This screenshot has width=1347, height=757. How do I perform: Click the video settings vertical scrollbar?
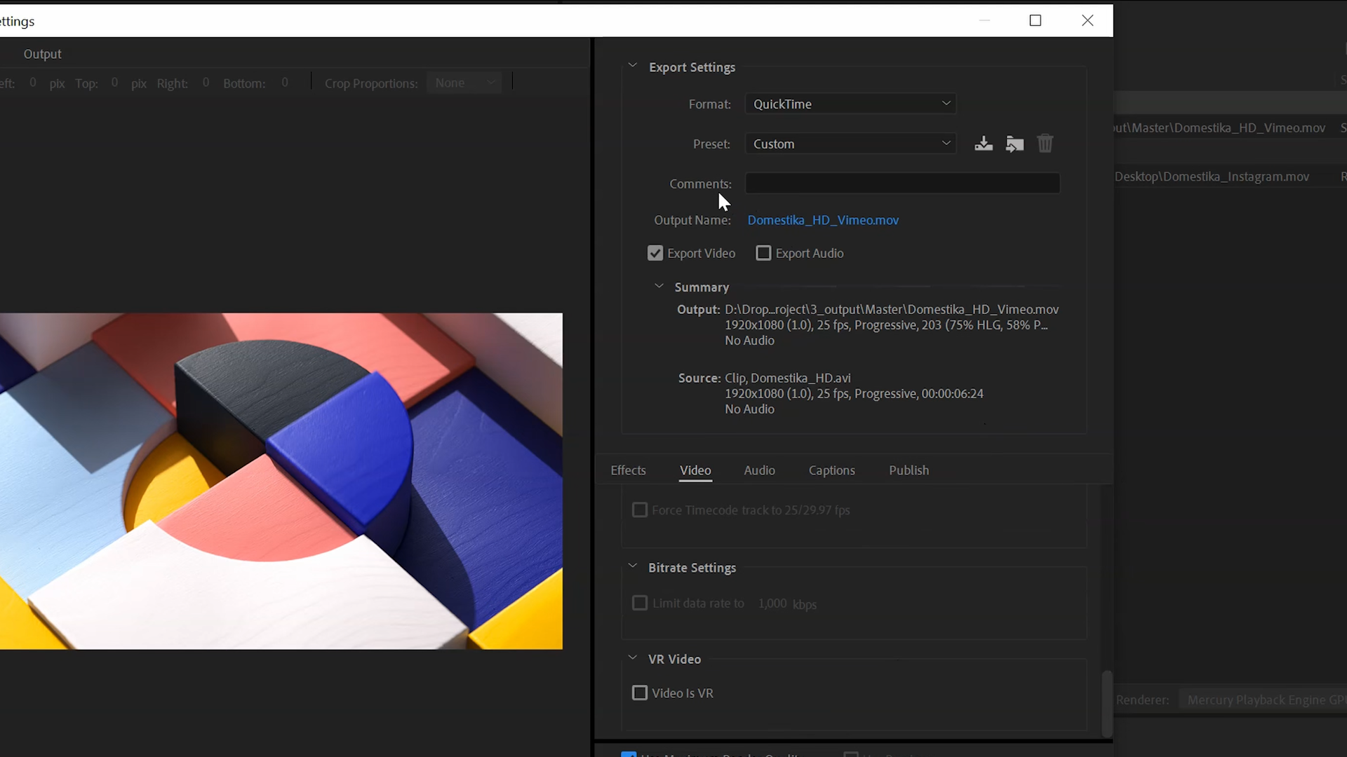tap(1106, 703)
